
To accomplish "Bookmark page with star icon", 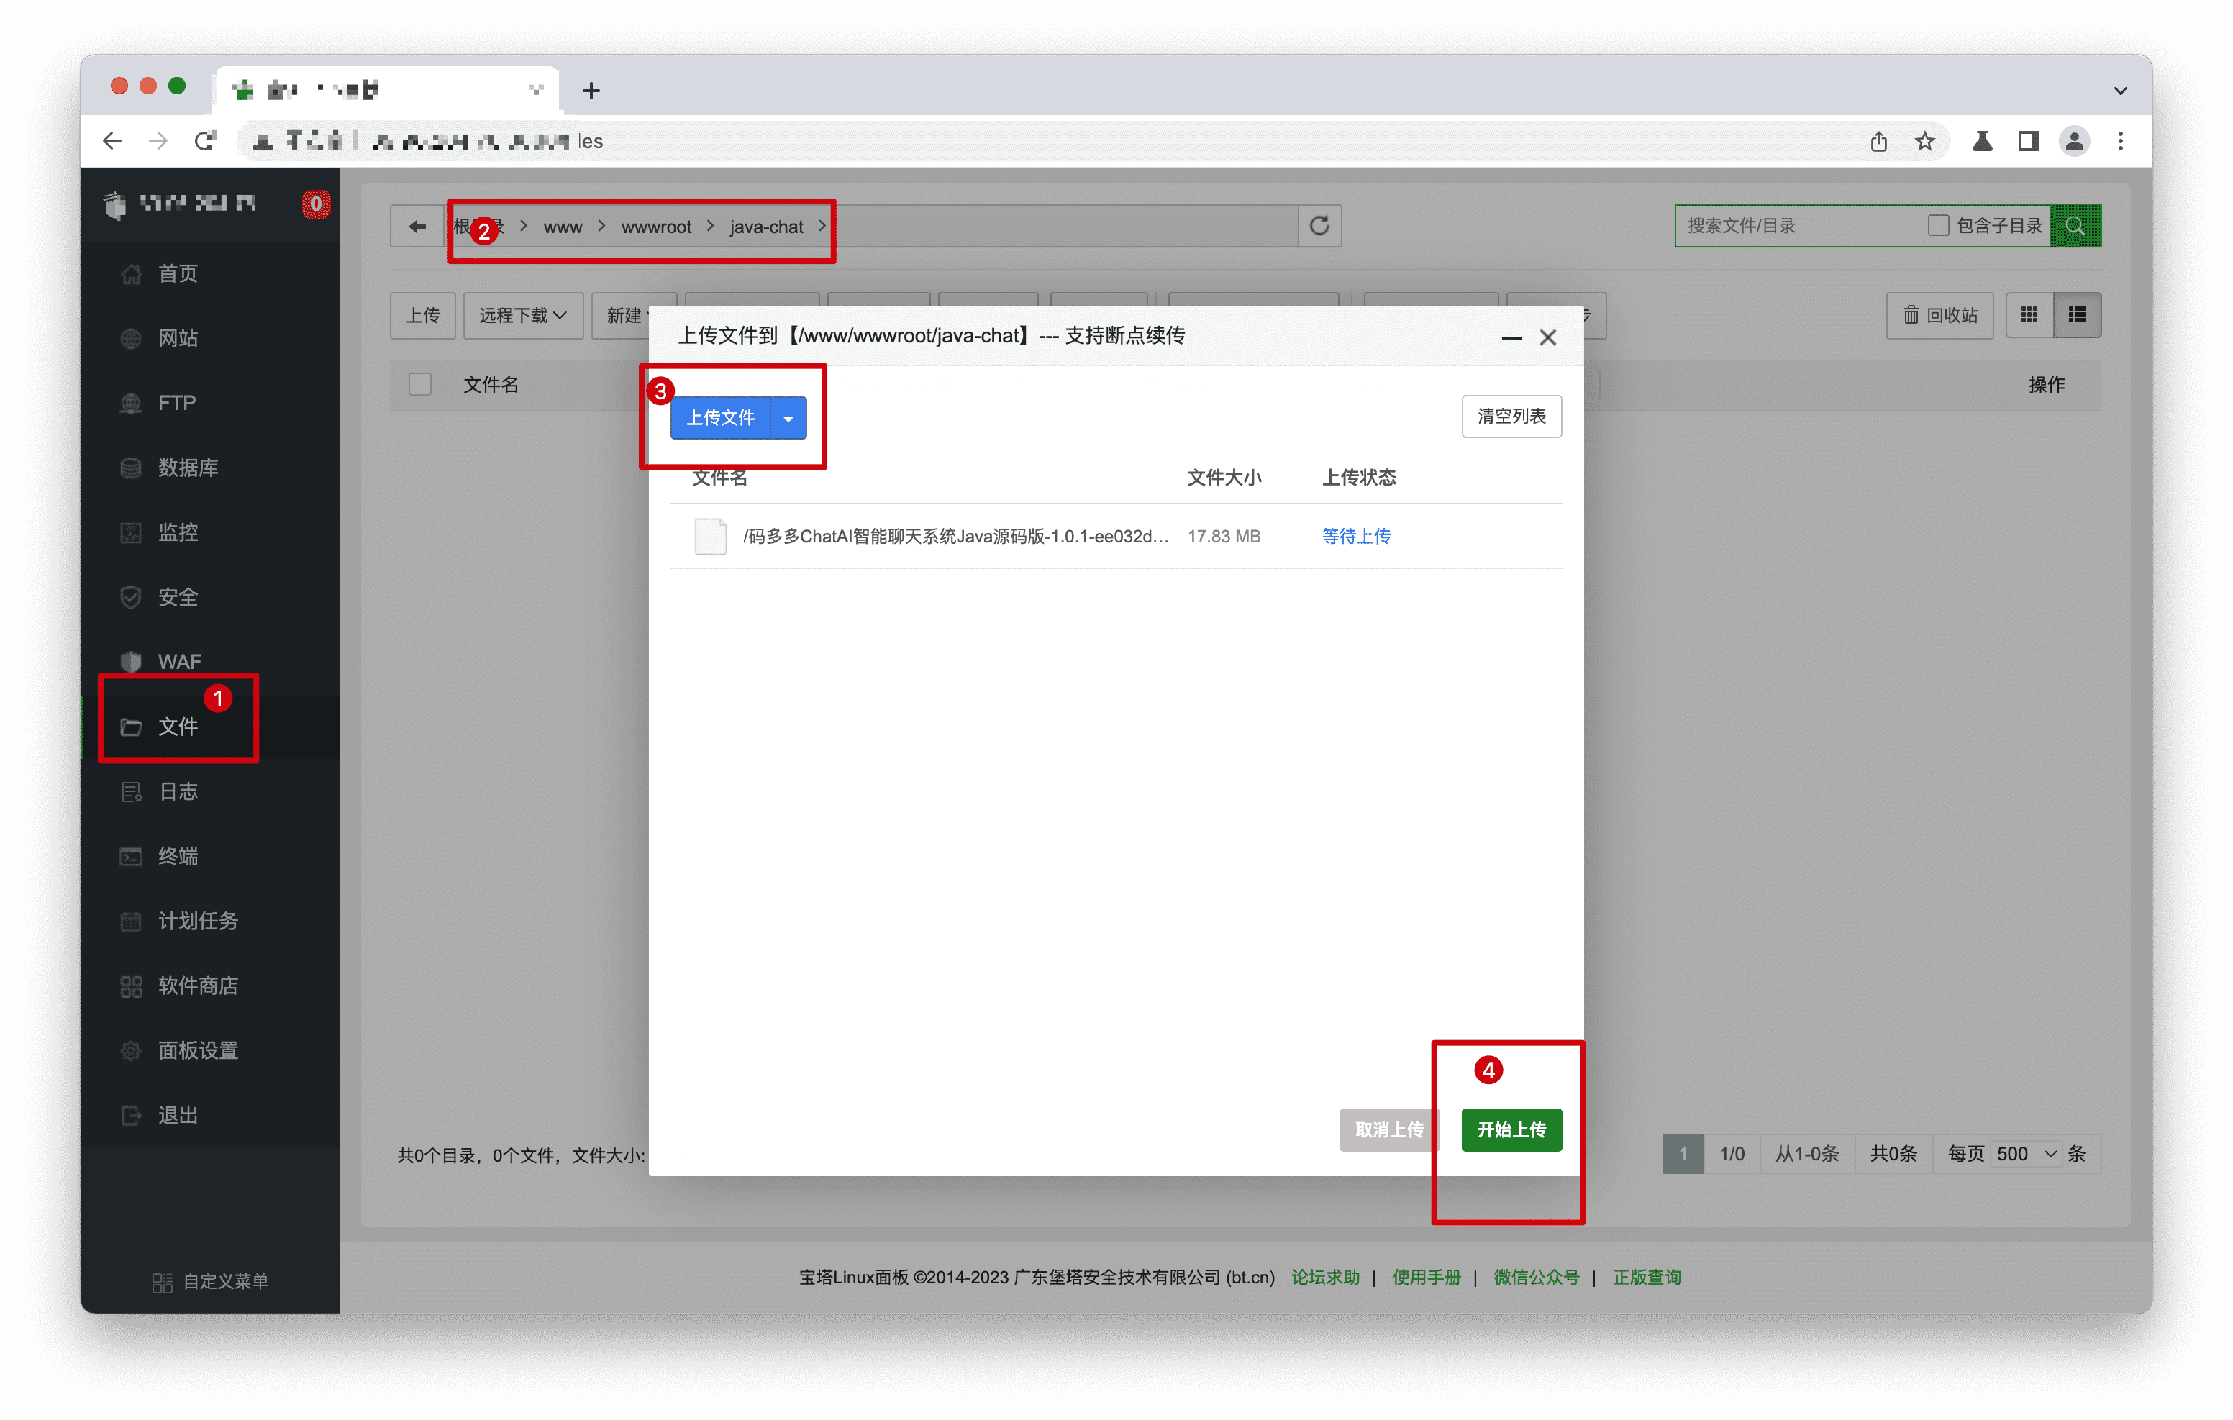I will coord(1924,141).
